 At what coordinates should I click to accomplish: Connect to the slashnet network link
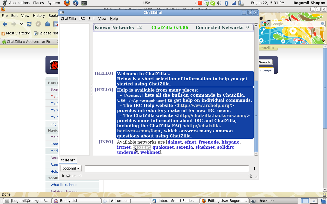click(205, 147)
